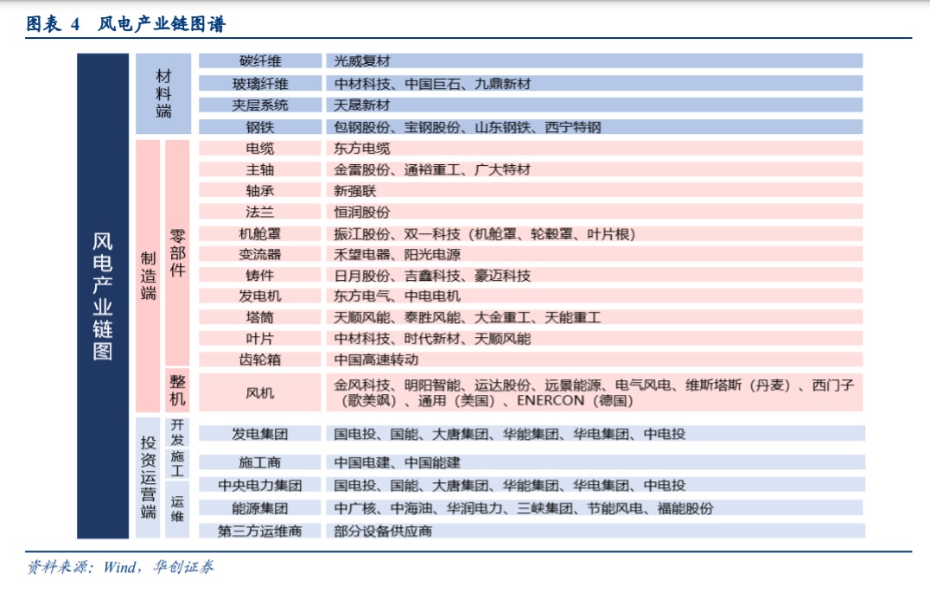The image size is (930, 598).
Task: Click the 金风科技、明阳智能 turbine makers row
Action: point(595,392)
